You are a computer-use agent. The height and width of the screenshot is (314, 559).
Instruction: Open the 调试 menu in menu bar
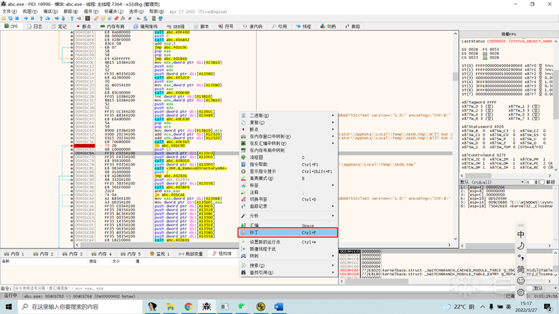50,12
